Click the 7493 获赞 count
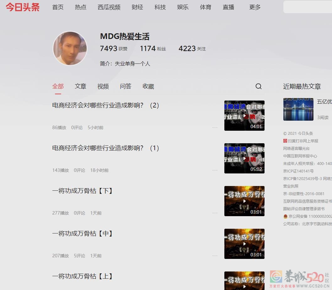Image resolution: width=332 pixels, height=290 pixels. [x=114, y=49]
